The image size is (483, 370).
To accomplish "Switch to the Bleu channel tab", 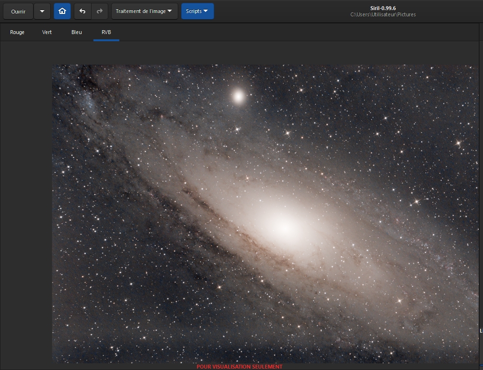I will (x=77, y=32).
